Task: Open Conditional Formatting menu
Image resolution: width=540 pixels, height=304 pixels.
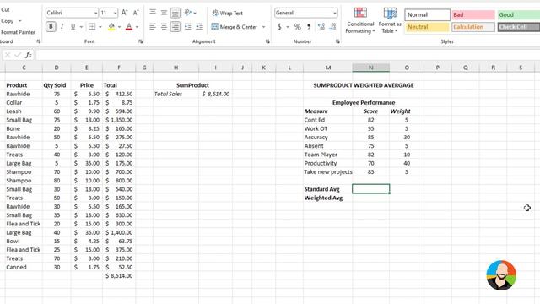Action: click(360, 20)
